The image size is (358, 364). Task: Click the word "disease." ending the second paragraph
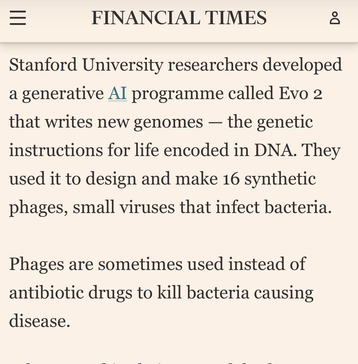pos(40,321)
